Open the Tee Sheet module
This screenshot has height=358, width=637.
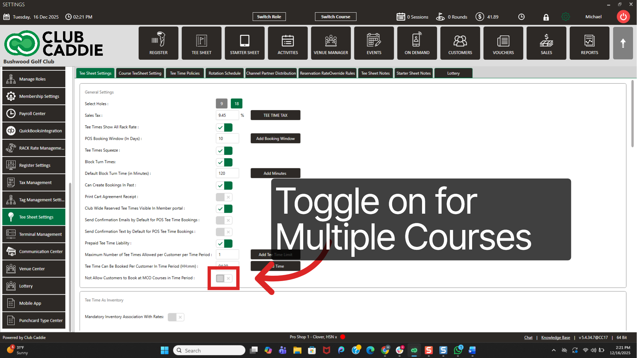(201, 43)
